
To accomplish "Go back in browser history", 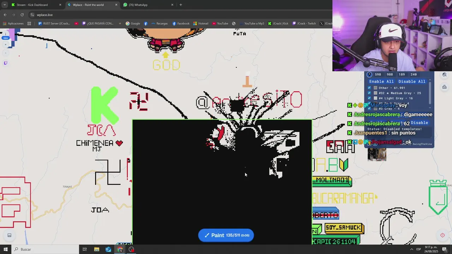I will (x=5, y=15).
